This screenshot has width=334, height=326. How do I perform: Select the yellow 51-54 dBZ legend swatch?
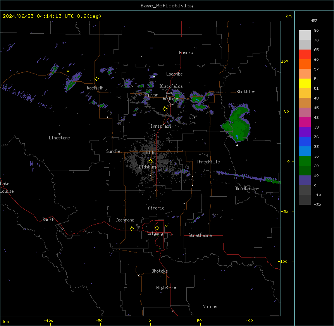click(x=305, y=83)
